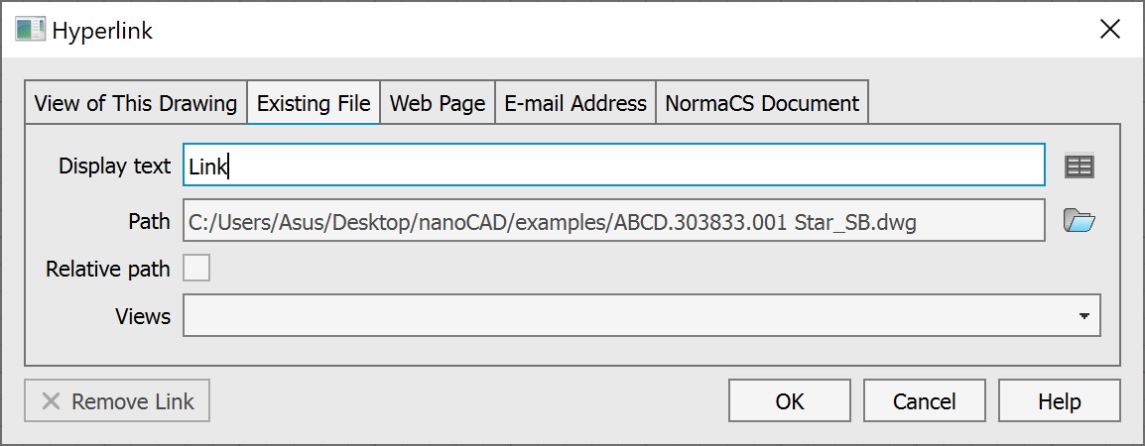Open the Web Page tab
The height and width of the screenshot is (446, 1145).
click(438, 103)
